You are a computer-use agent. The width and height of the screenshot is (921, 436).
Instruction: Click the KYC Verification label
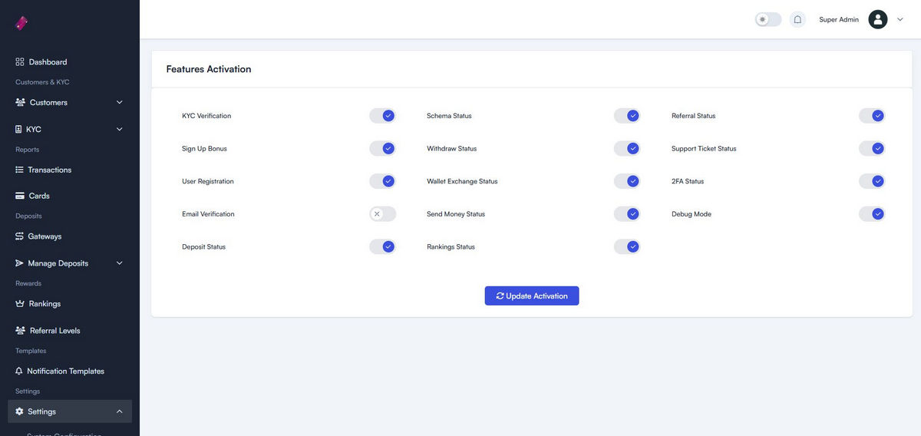point(206,116)
